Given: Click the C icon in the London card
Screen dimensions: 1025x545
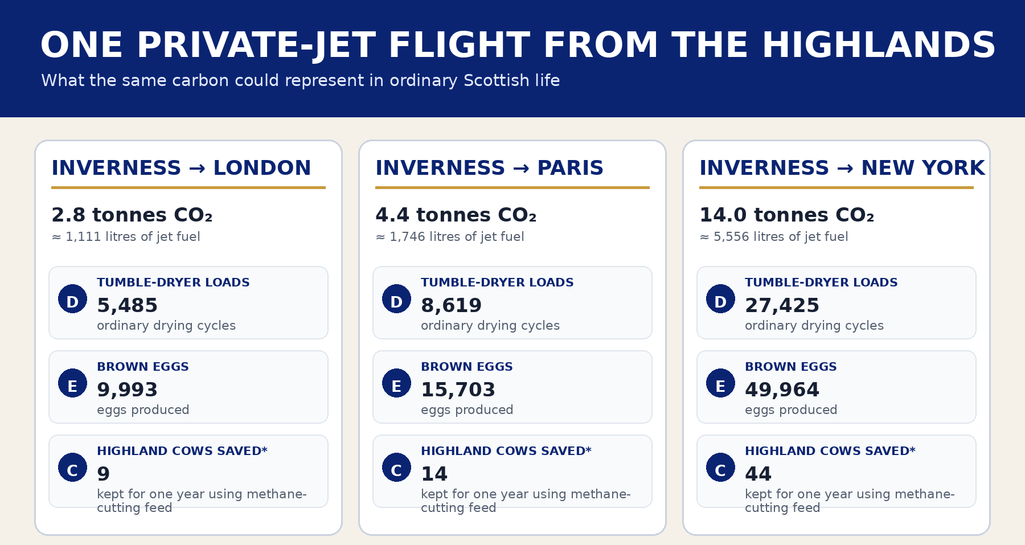Looking at the screenshot, I should tap(72, 467).
